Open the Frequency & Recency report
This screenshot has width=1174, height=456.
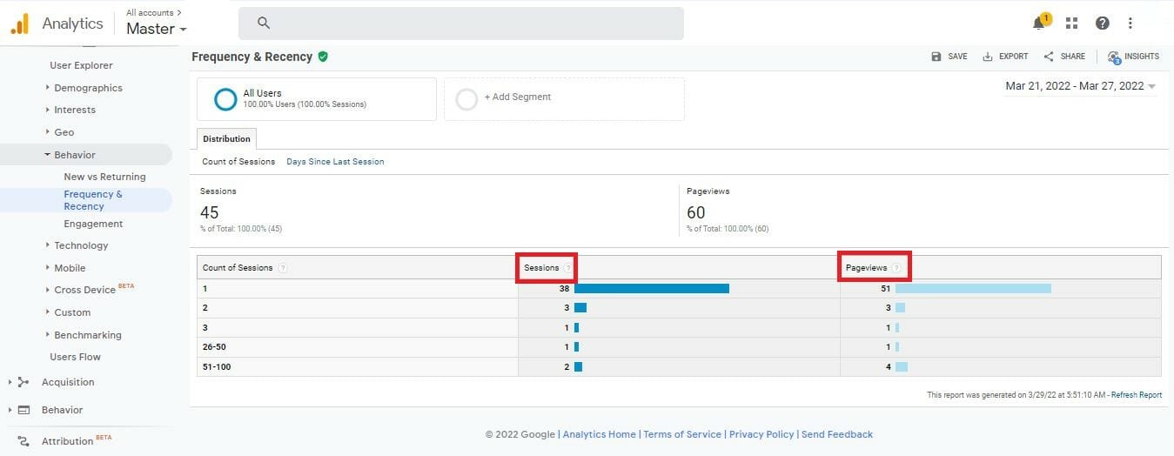(93, 200)
